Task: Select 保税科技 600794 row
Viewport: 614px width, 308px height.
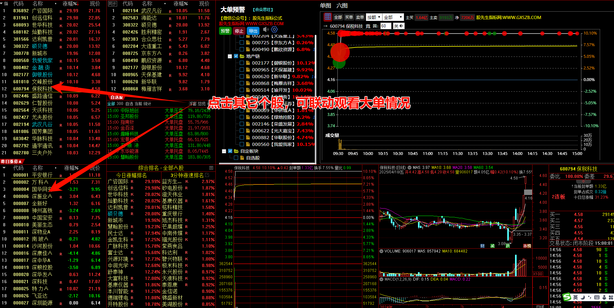Action: (x=53, y=89)
